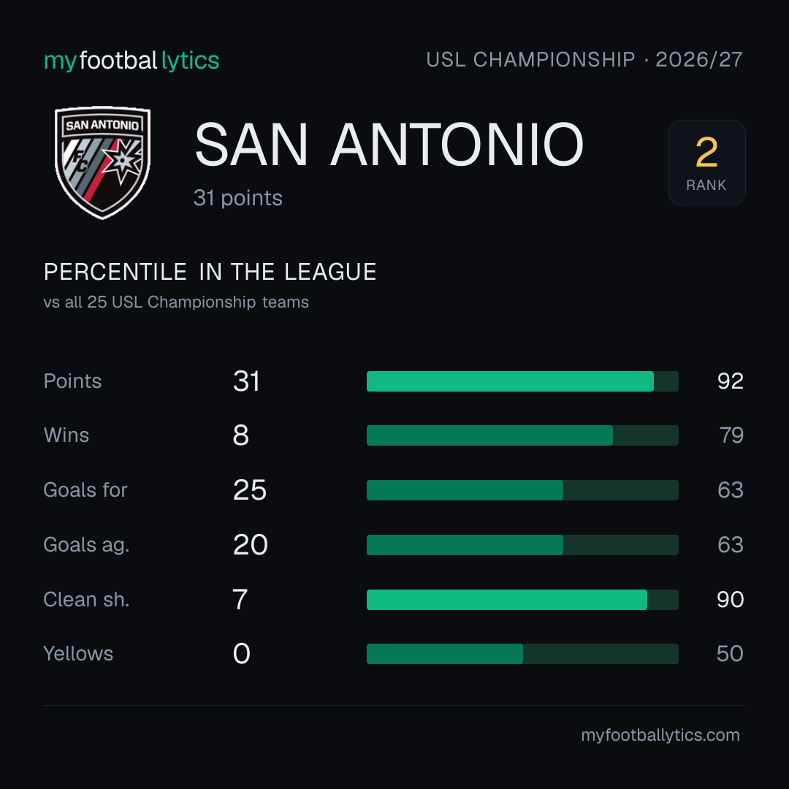Click the Yellows percentile number 50

click(x=730, y=654)
